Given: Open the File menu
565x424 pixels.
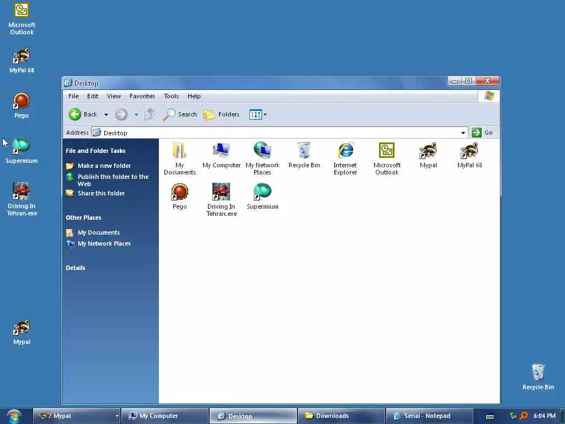Looking at the screenshot, I should pyautogui.click(x=73, y=96).
